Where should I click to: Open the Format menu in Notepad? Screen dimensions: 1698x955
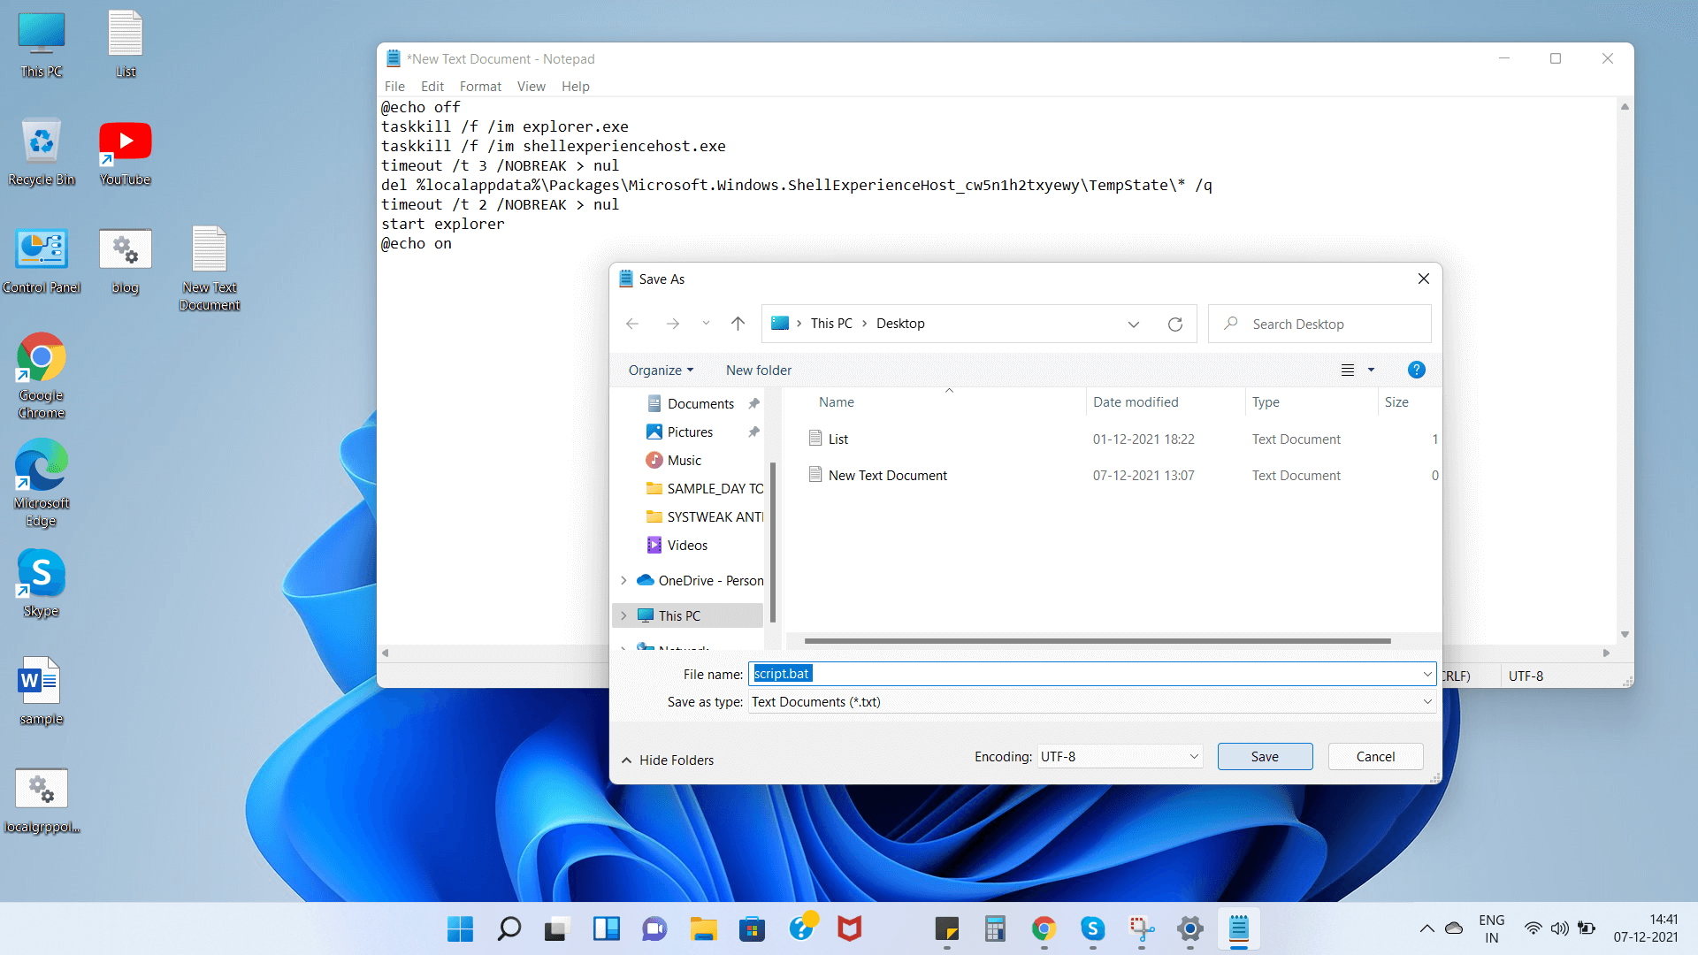pos(479,86)
